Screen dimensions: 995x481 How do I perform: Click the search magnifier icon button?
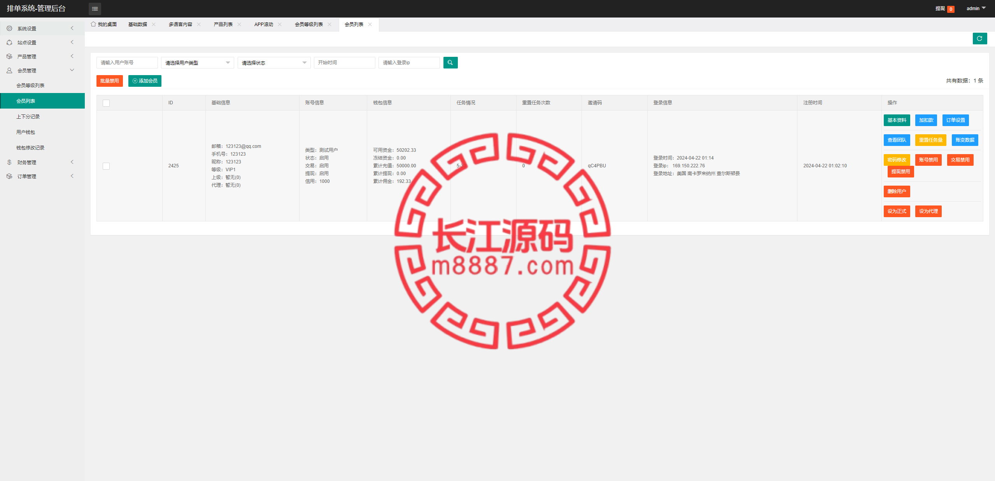[x=450, y=63]
